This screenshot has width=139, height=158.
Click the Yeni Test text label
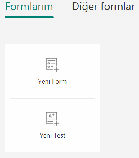point(52,135)
